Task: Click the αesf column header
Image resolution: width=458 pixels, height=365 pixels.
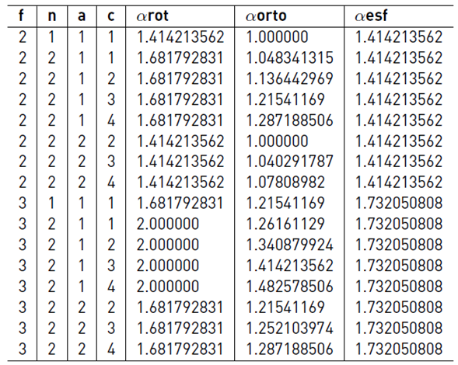Action: click(371, 16)
